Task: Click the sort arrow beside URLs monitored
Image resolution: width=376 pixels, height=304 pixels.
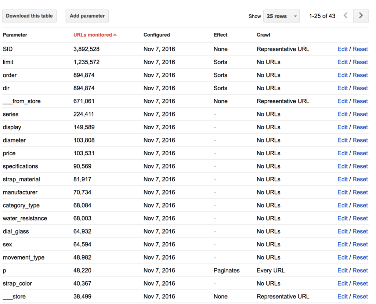Action: pyautogui.click(x=115, y=35)
